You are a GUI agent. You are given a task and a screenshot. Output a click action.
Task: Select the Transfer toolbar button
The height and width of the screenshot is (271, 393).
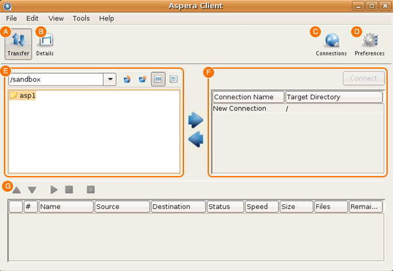coord(18,45)
